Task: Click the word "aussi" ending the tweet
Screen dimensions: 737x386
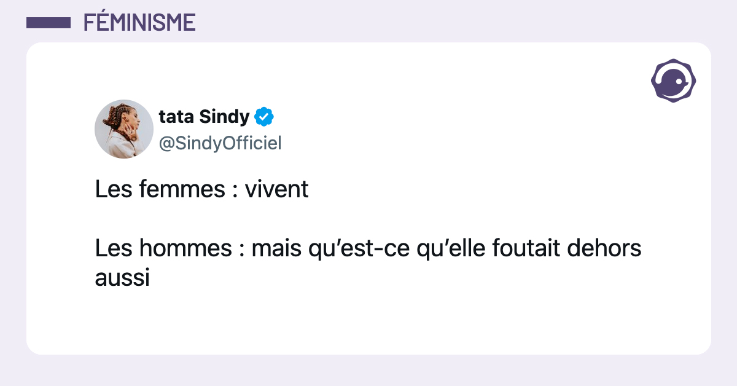Action: [x=123, y=278]
